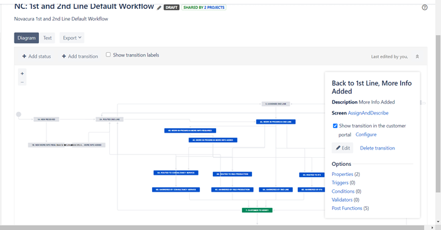Image resolution: width=441 pixels, height=230 pixels.
Task: Select Routed to Consultancy Service node
Action: [176, 173]
